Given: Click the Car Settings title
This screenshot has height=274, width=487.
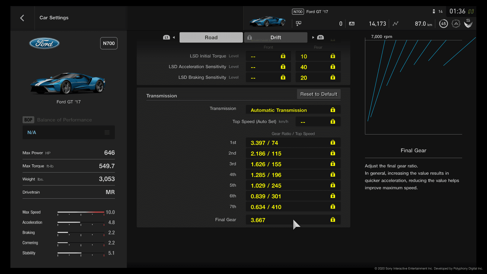Looking at the screenshot, I should coord(54,18).
